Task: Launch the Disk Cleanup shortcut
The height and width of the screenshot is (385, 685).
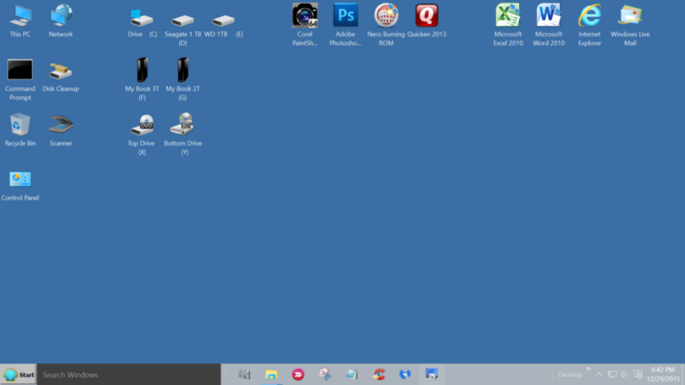Action: coord(61,71)
